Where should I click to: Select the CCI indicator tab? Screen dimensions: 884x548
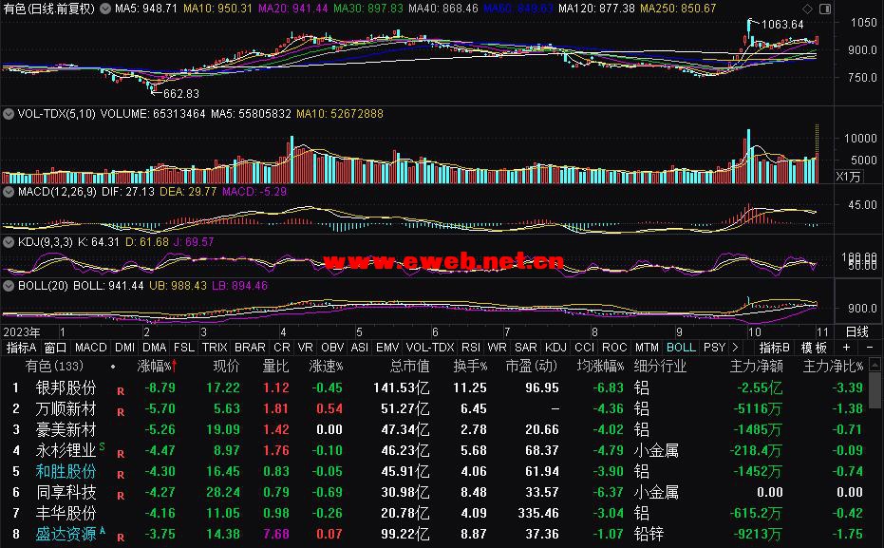pos(584,348)
